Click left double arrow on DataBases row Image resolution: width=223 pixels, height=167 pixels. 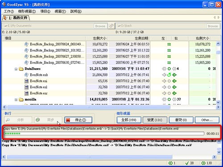click(x=164, y=69)
